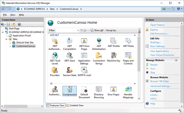
Task: Click the feature list vertical scrollbar thumb
Action: pos(139,54)
